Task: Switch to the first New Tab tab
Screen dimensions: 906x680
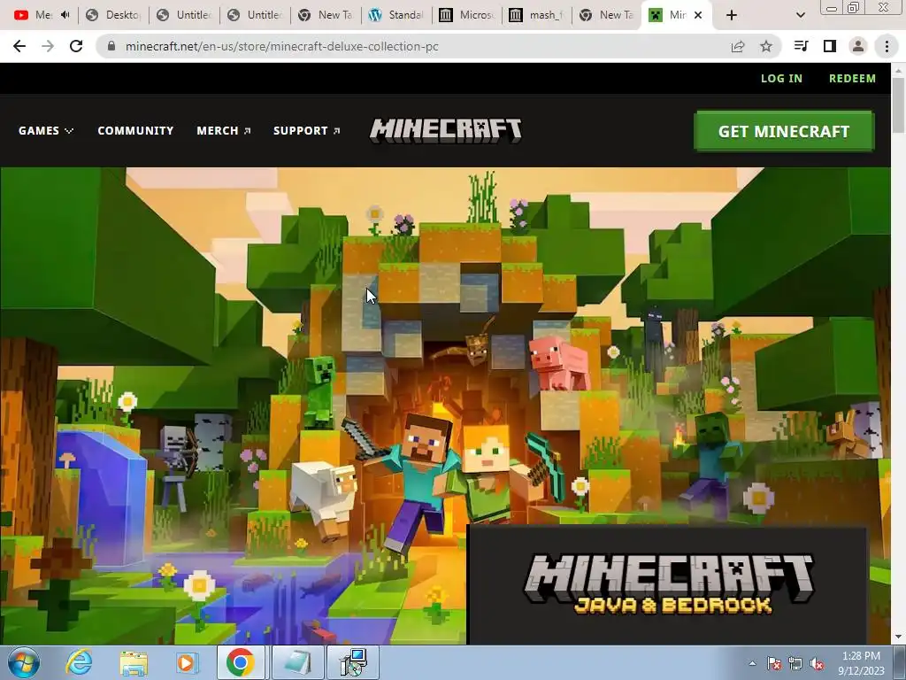Action: pos(326,15)
